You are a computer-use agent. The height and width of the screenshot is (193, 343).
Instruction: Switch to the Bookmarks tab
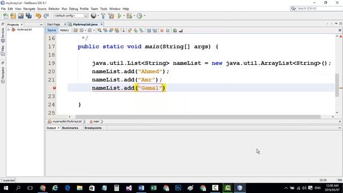point(70,128)
